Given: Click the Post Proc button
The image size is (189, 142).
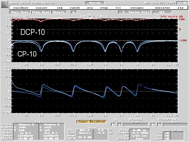Looking at the screenshot, I should (20, 12).
